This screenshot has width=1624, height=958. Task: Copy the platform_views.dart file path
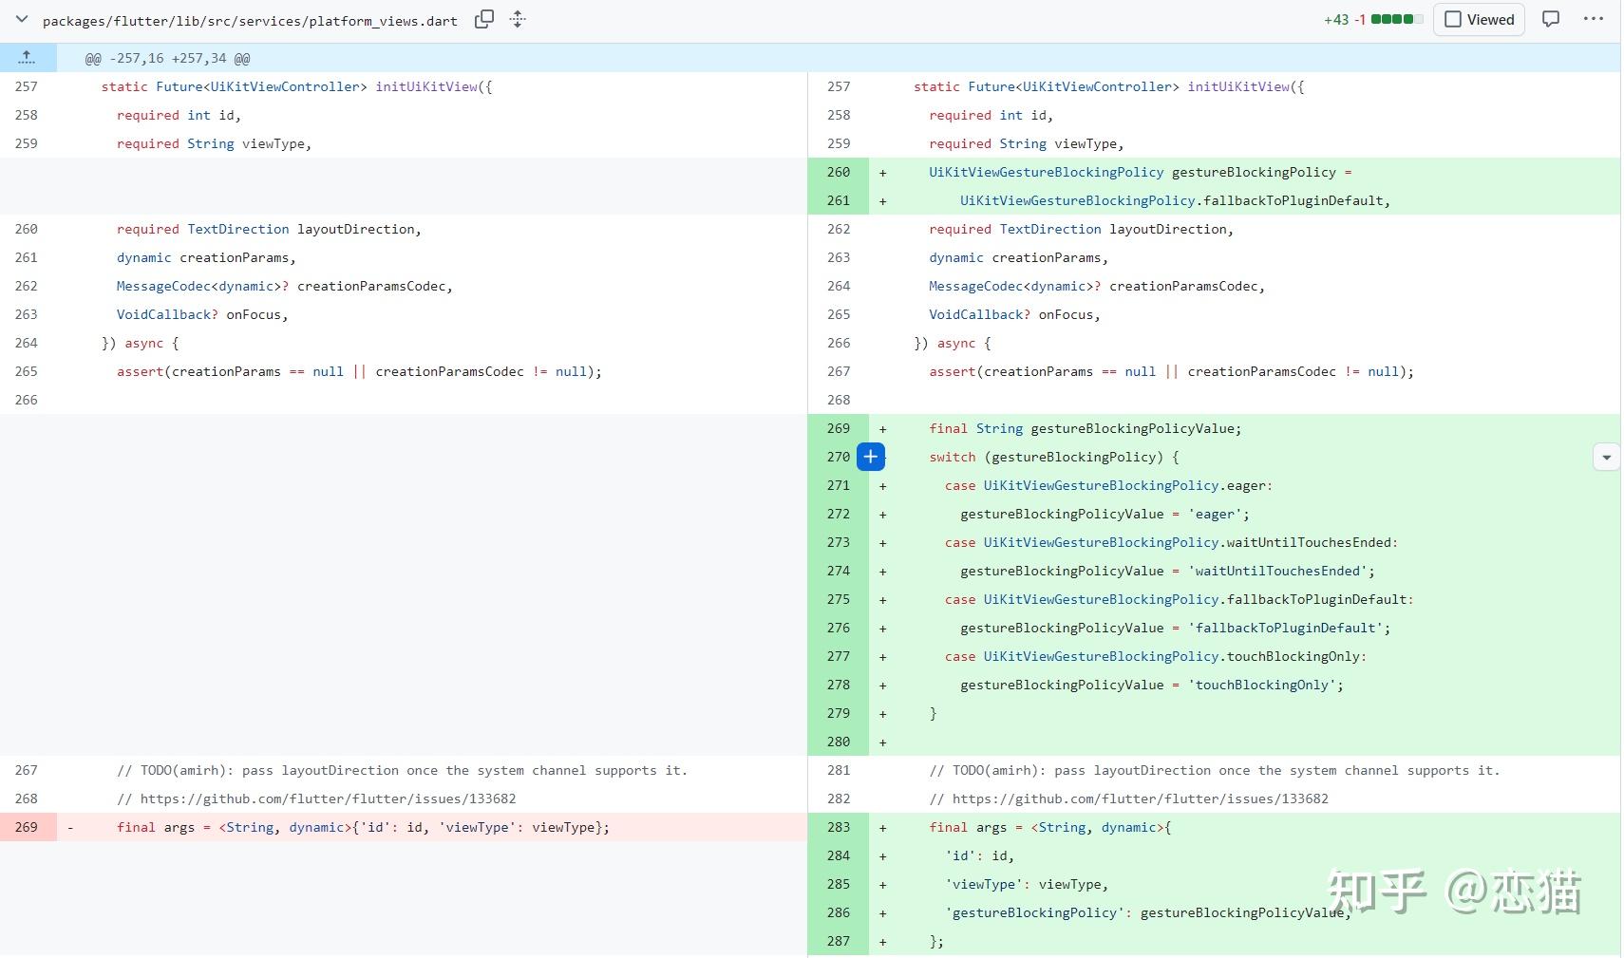click(x=484, y=19)
